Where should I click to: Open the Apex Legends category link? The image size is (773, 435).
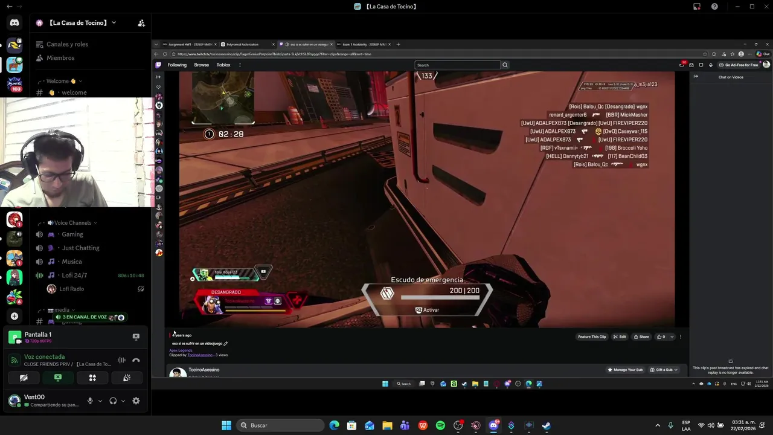click(181, 350)
